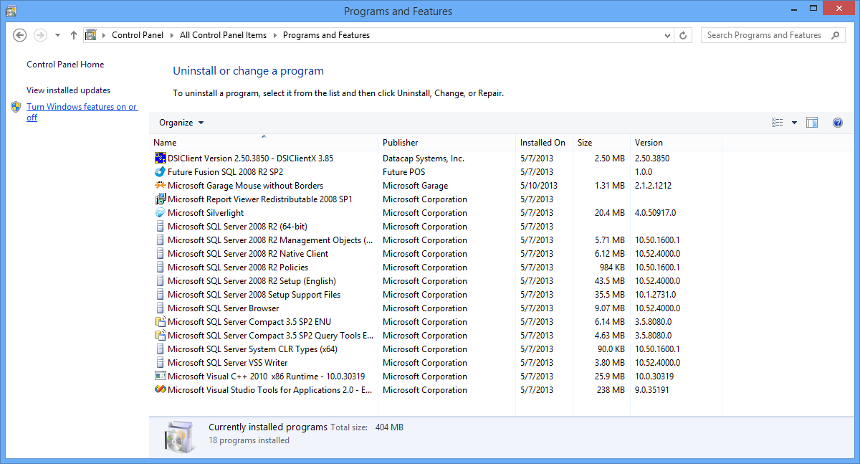Click the Control Panel breadcrumb
The width and height of the screenshot is (860, 464).
(138, 35)
